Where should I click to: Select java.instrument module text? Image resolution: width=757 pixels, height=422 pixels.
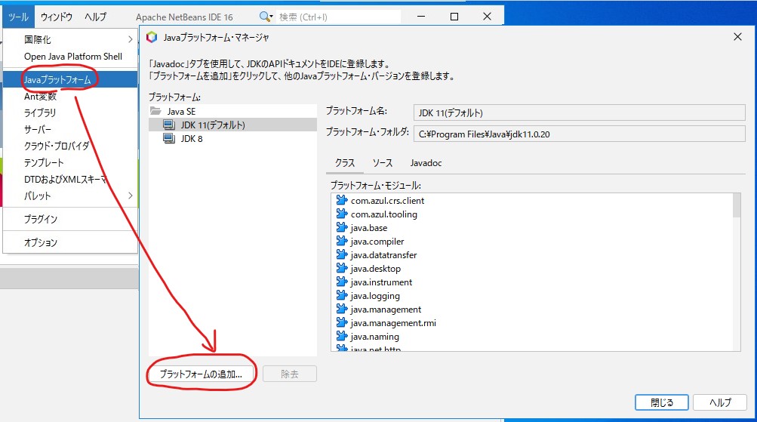click(x=381, y=282)
